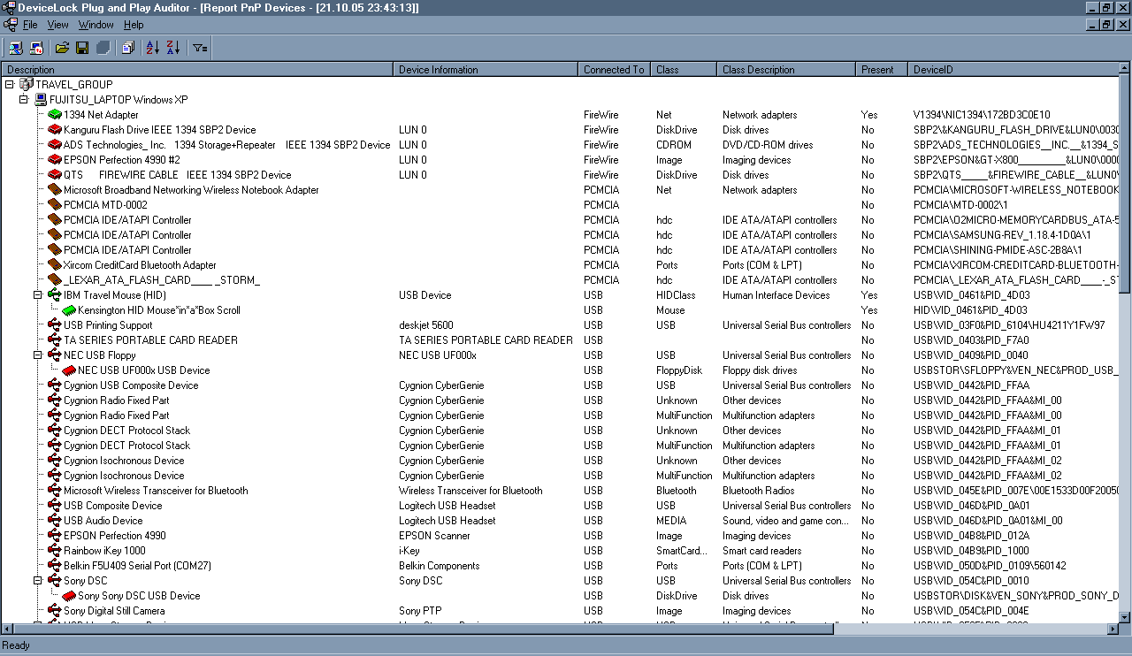
Task: Open a saved report using the folder icon
Action: pyautogui.click(x=62, y=48)
